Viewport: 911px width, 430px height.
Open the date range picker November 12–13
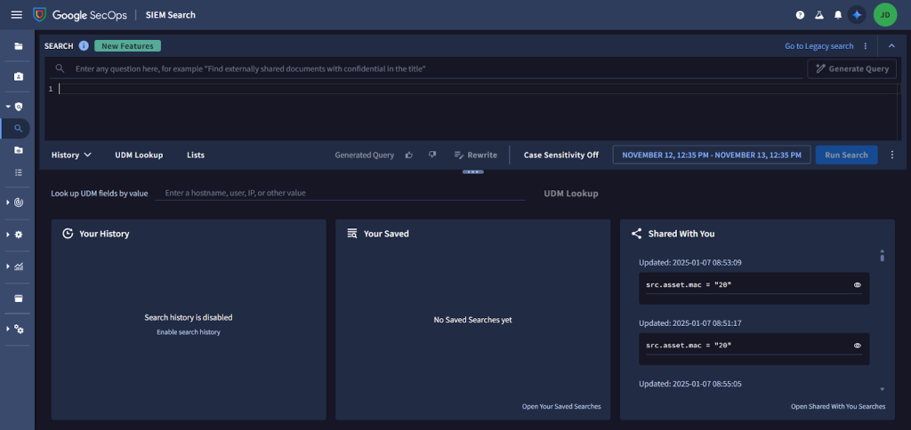point(712,155)
